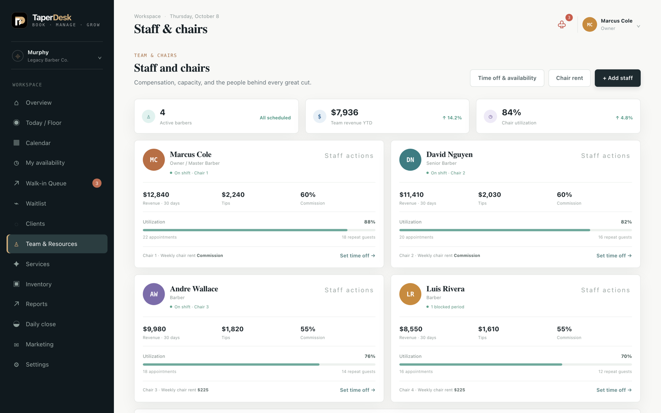Click the DN avatar for David Nguyen

click(410, 160)
